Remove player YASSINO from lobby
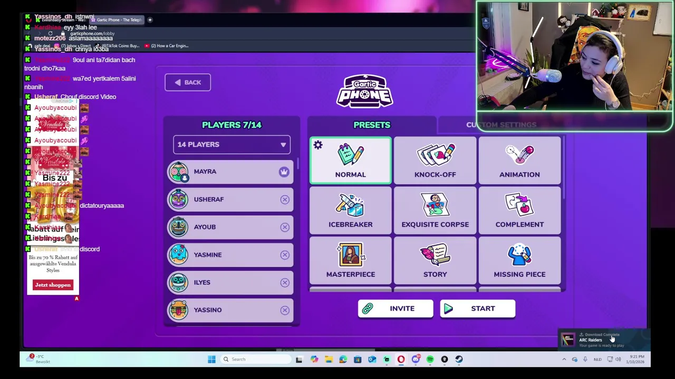675x379 pixels. pos(285,310)
